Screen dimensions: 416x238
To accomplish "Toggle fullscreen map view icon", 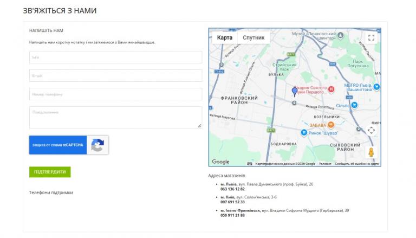I will [x=371, y=38].
